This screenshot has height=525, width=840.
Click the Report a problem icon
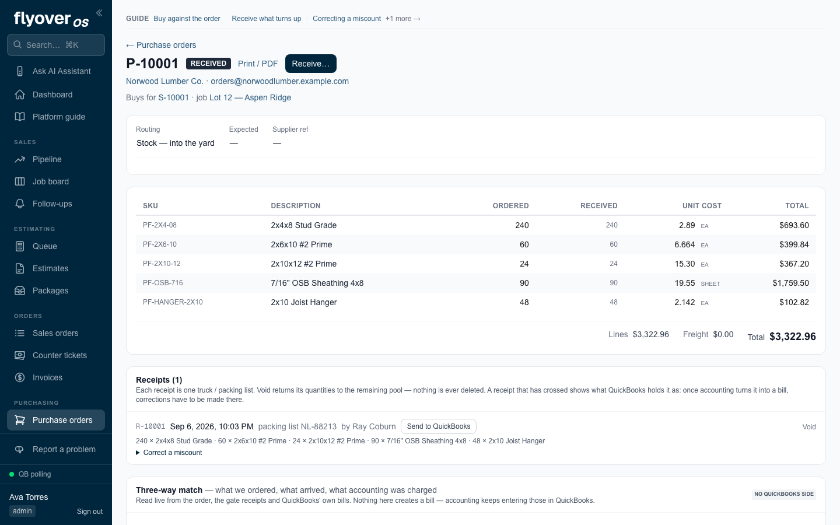[20, 449]
